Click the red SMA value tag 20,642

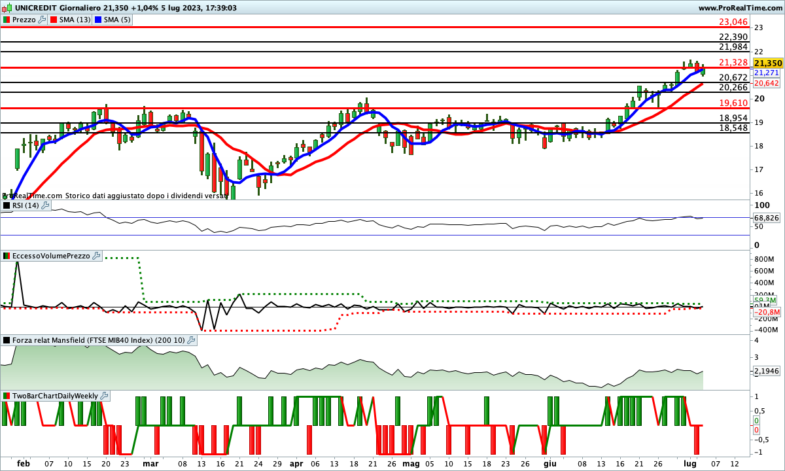coord(766,83)
